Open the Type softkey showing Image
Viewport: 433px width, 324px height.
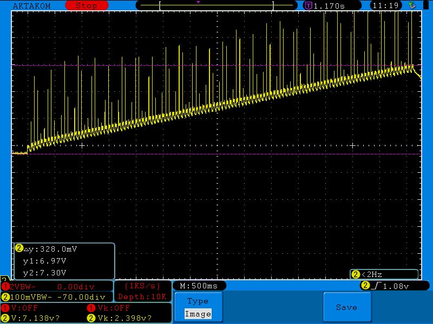coord(198,307)
